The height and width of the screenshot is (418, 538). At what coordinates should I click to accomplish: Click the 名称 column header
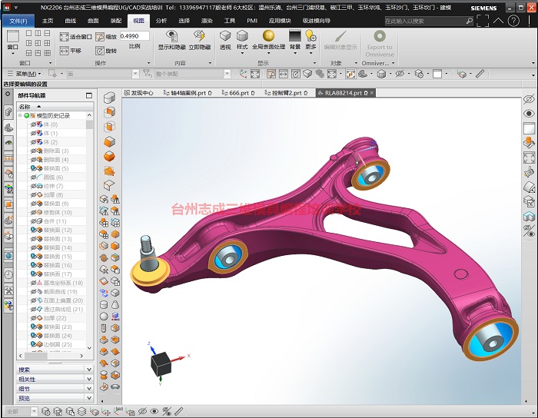point(55,107)
